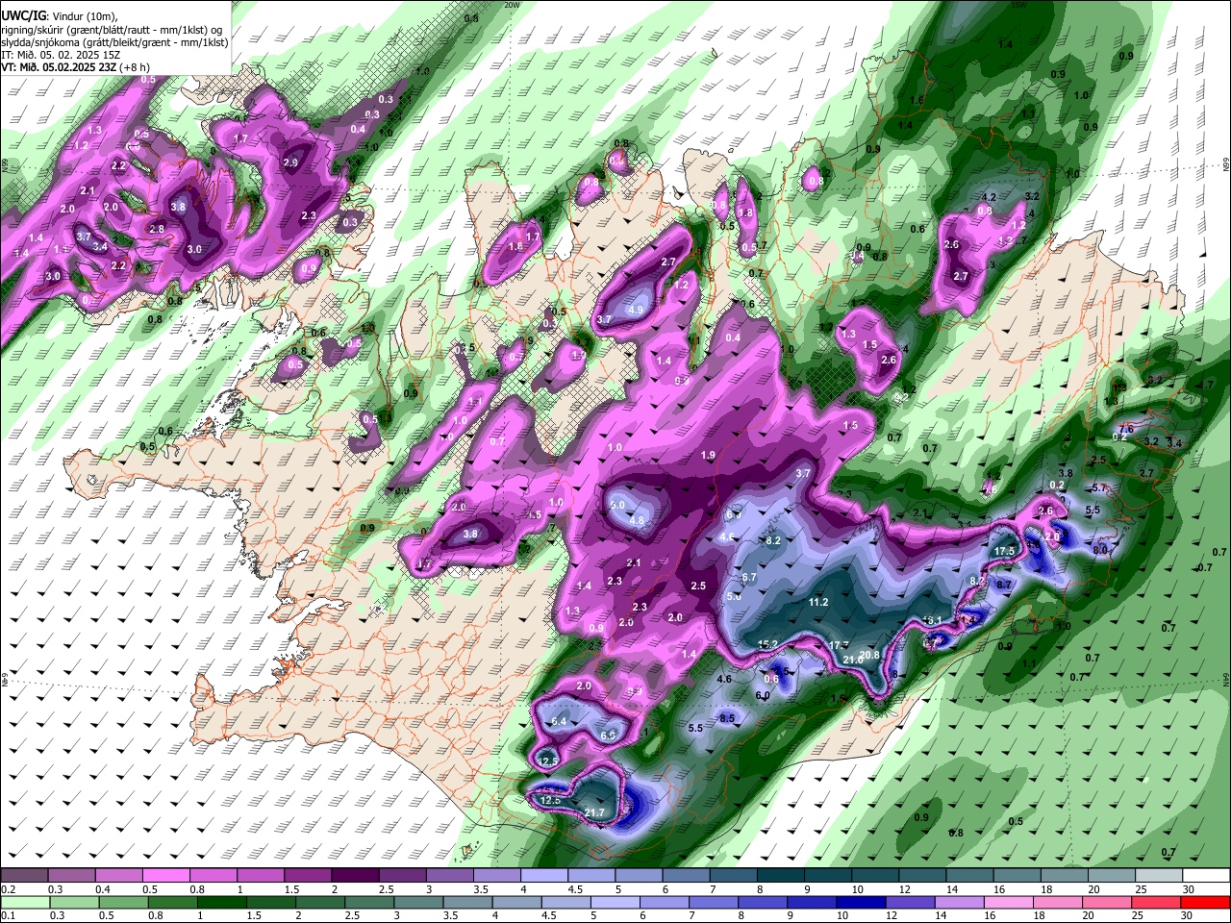
Task: Click the '20W' longitude label
Action: (x=512, y=5)
